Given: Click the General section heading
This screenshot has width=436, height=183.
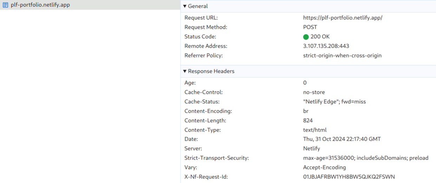Looking at the screenshot, I should (x=198, y=6).
